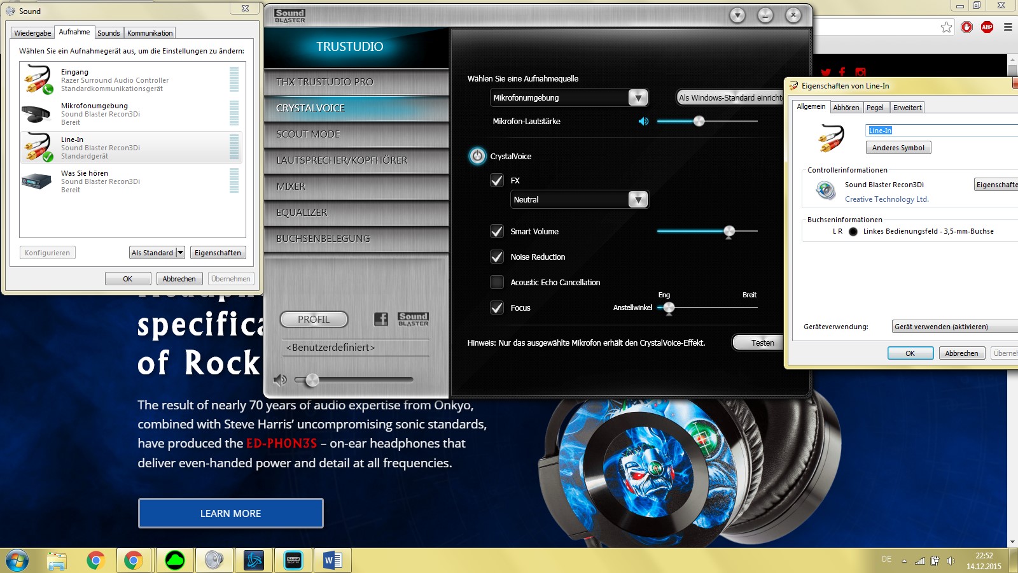Viewport: 1018px width, 573px height.
Task: Open the Pegel tab in Line-In properties
Action: point(875,108)
